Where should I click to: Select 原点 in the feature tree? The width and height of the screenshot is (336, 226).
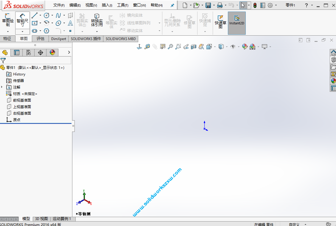coord(17,120)
